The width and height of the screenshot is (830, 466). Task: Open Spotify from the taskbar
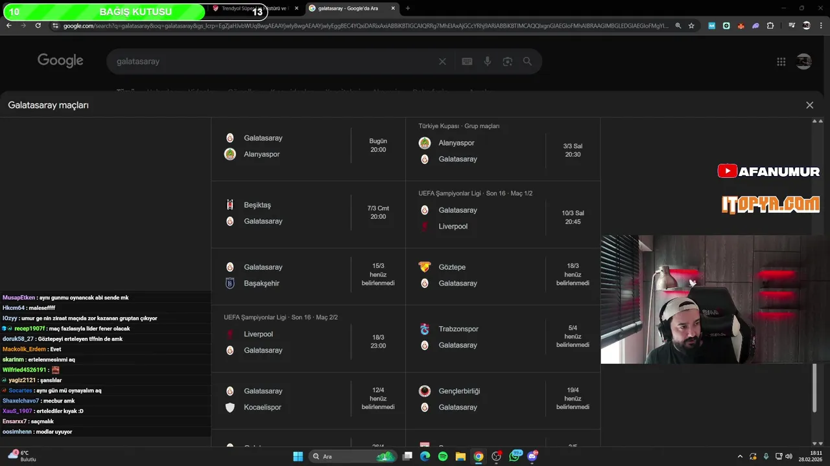coord(443,456)
